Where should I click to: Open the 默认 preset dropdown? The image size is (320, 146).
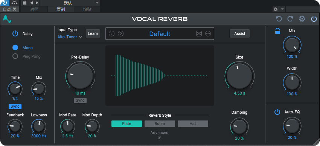click(70, 3)
